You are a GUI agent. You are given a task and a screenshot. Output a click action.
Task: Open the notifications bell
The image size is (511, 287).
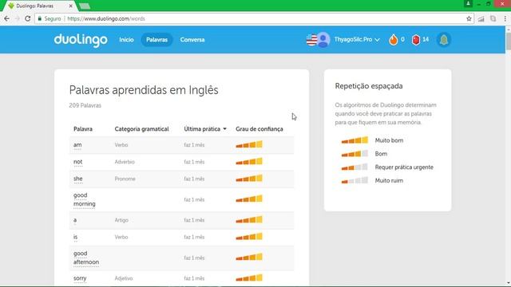(444, 40)
